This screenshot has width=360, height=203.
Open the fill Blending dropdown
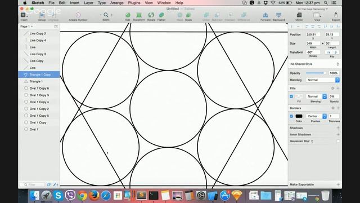point(316,96)
